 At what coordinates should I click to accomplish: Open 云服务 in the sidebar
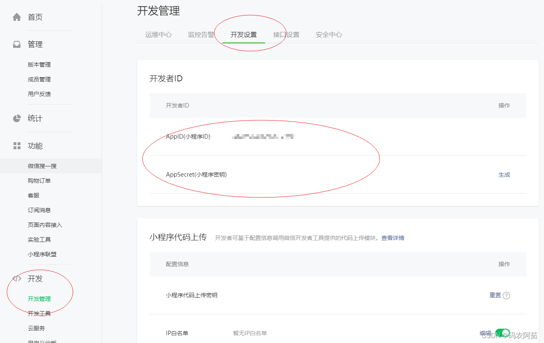(36, 328)
